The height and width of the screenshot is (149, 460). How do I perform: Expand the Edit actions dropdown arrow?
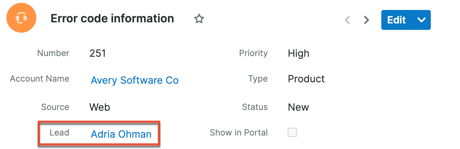[x=422, y=20]
